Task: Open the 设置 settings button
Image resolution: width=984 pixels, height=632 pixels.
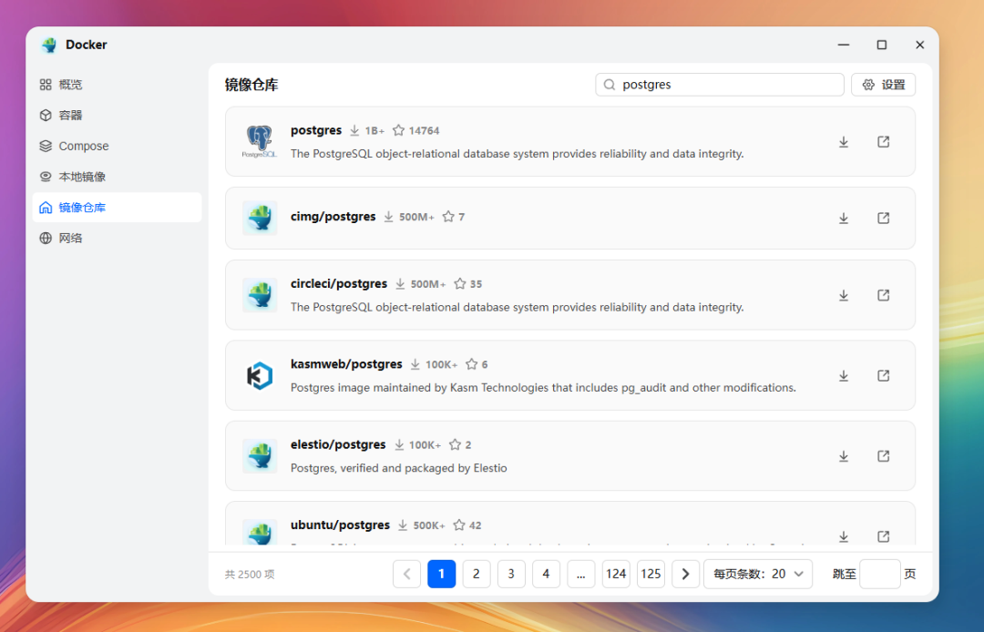Action: tap(883, 85)
